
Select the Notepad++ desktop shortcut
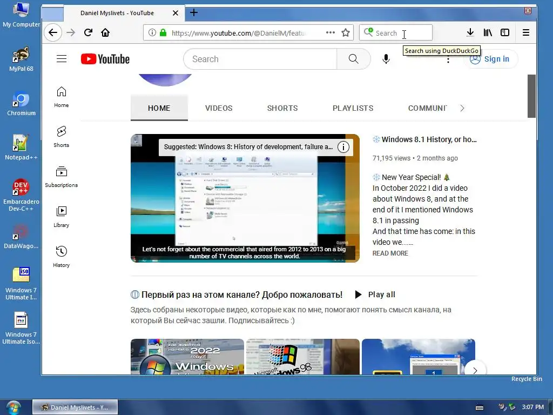(x=21, y=148)
